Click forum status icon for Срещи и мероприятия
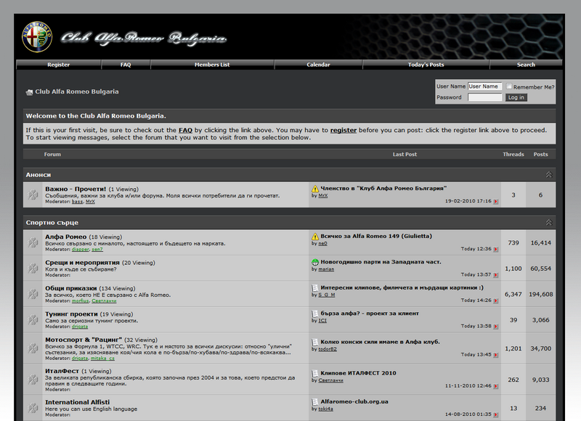Image resolution: width=581 pixels, height=421 pixels. (33, 268)
